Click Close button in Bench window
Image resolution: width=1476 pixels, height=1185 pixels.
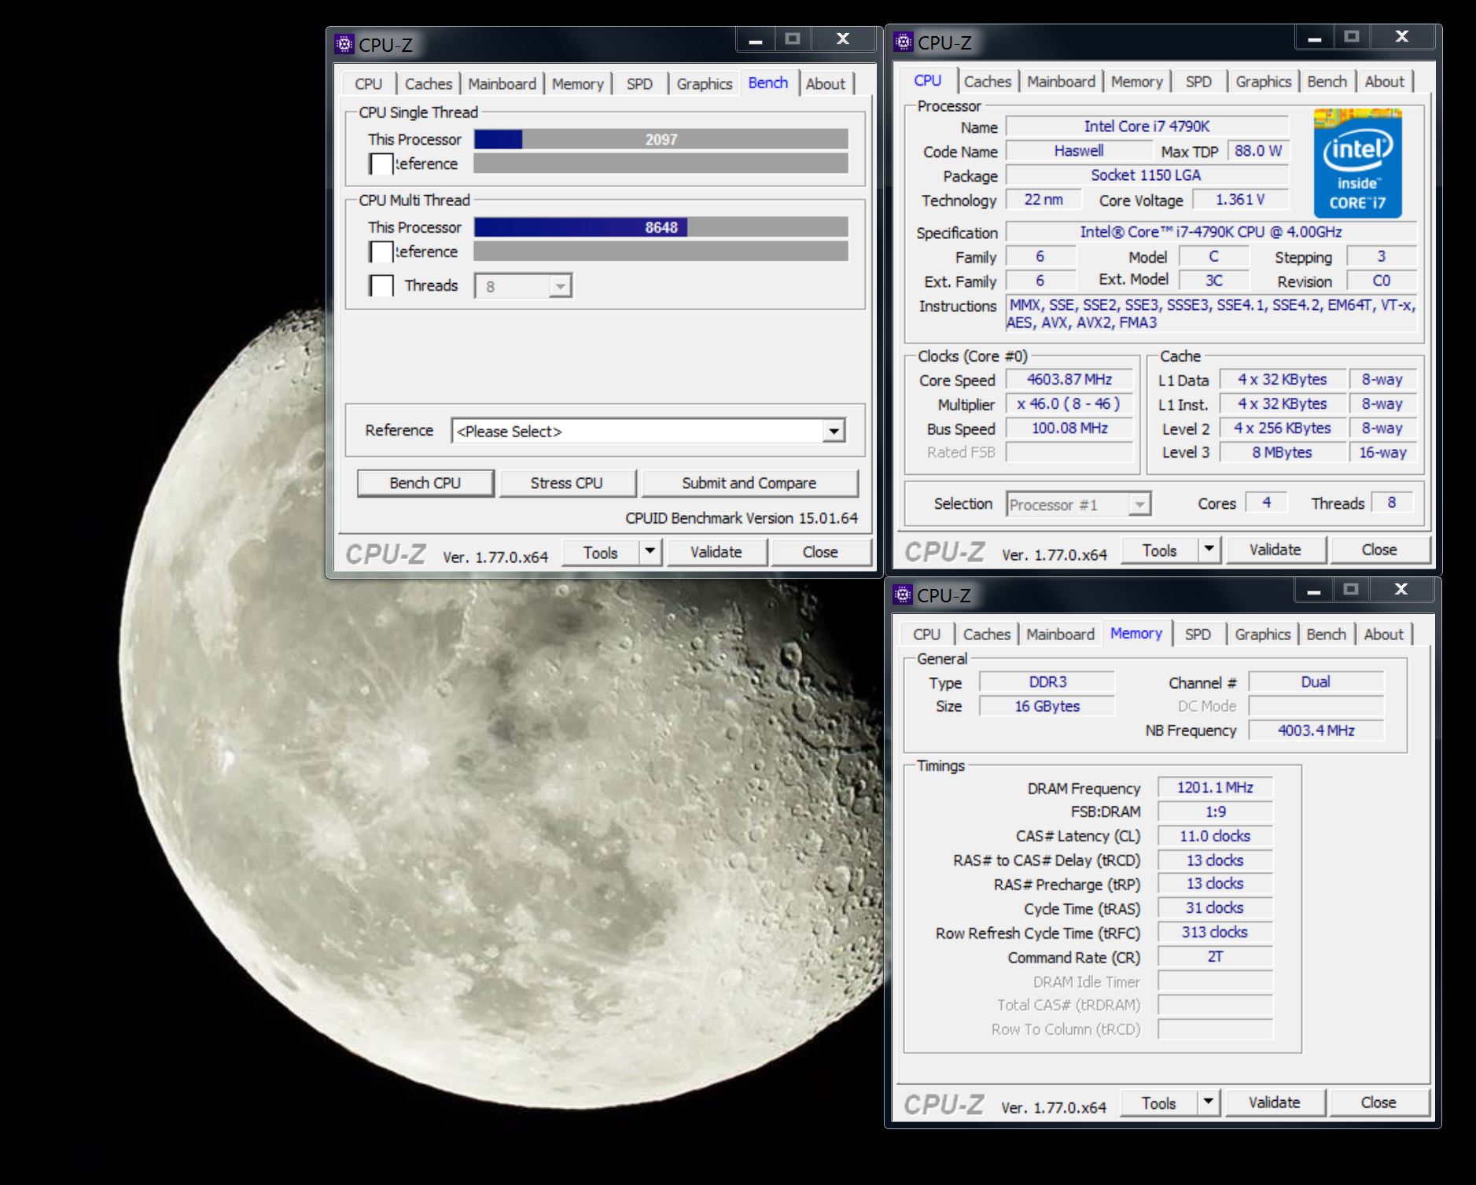820,552
